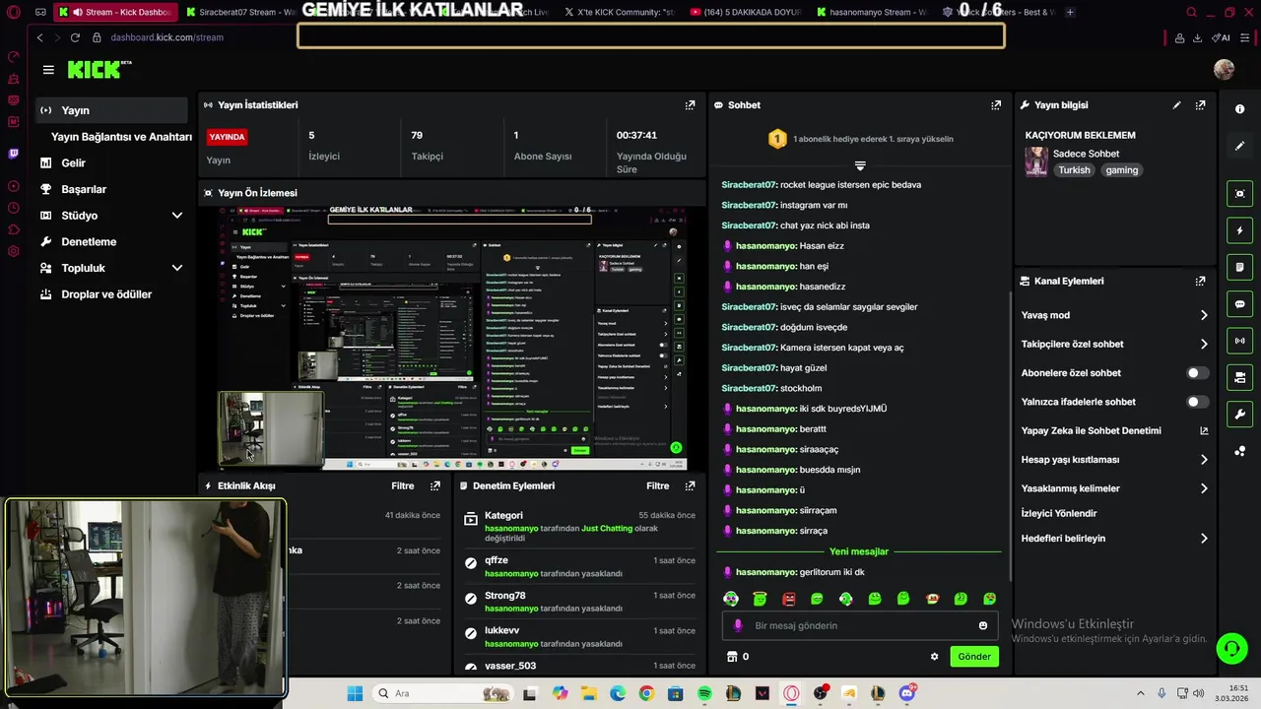Open Discord from the taskbar
This screenshot has width=1261, height=709.
906,693
